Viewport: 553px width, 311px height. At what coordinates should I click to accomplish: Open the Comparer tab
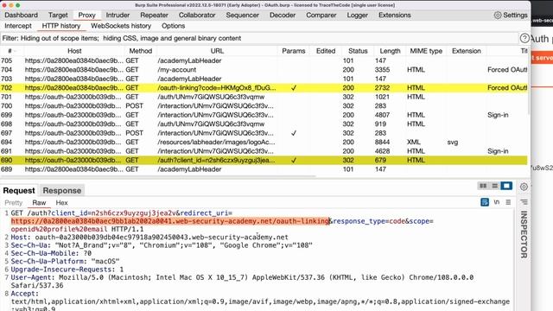(x=321, y=16)
